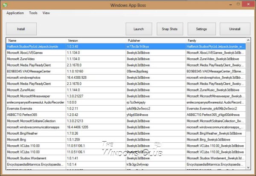Click the Install button
This screenshot has width=256, height=176.
(21, 29)
